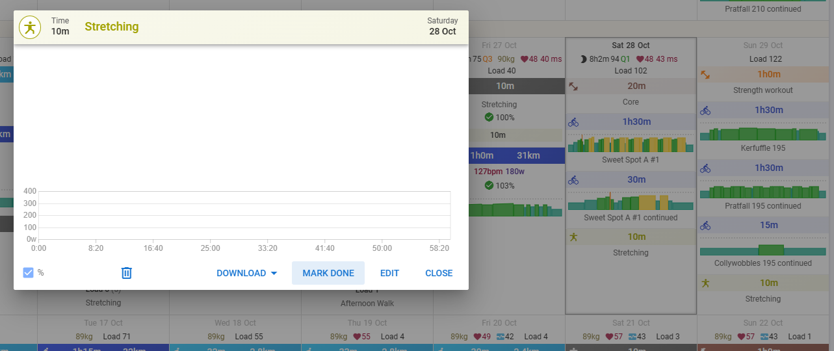Open the DOWNLOAD dropdown menu

tap(247, 273)
